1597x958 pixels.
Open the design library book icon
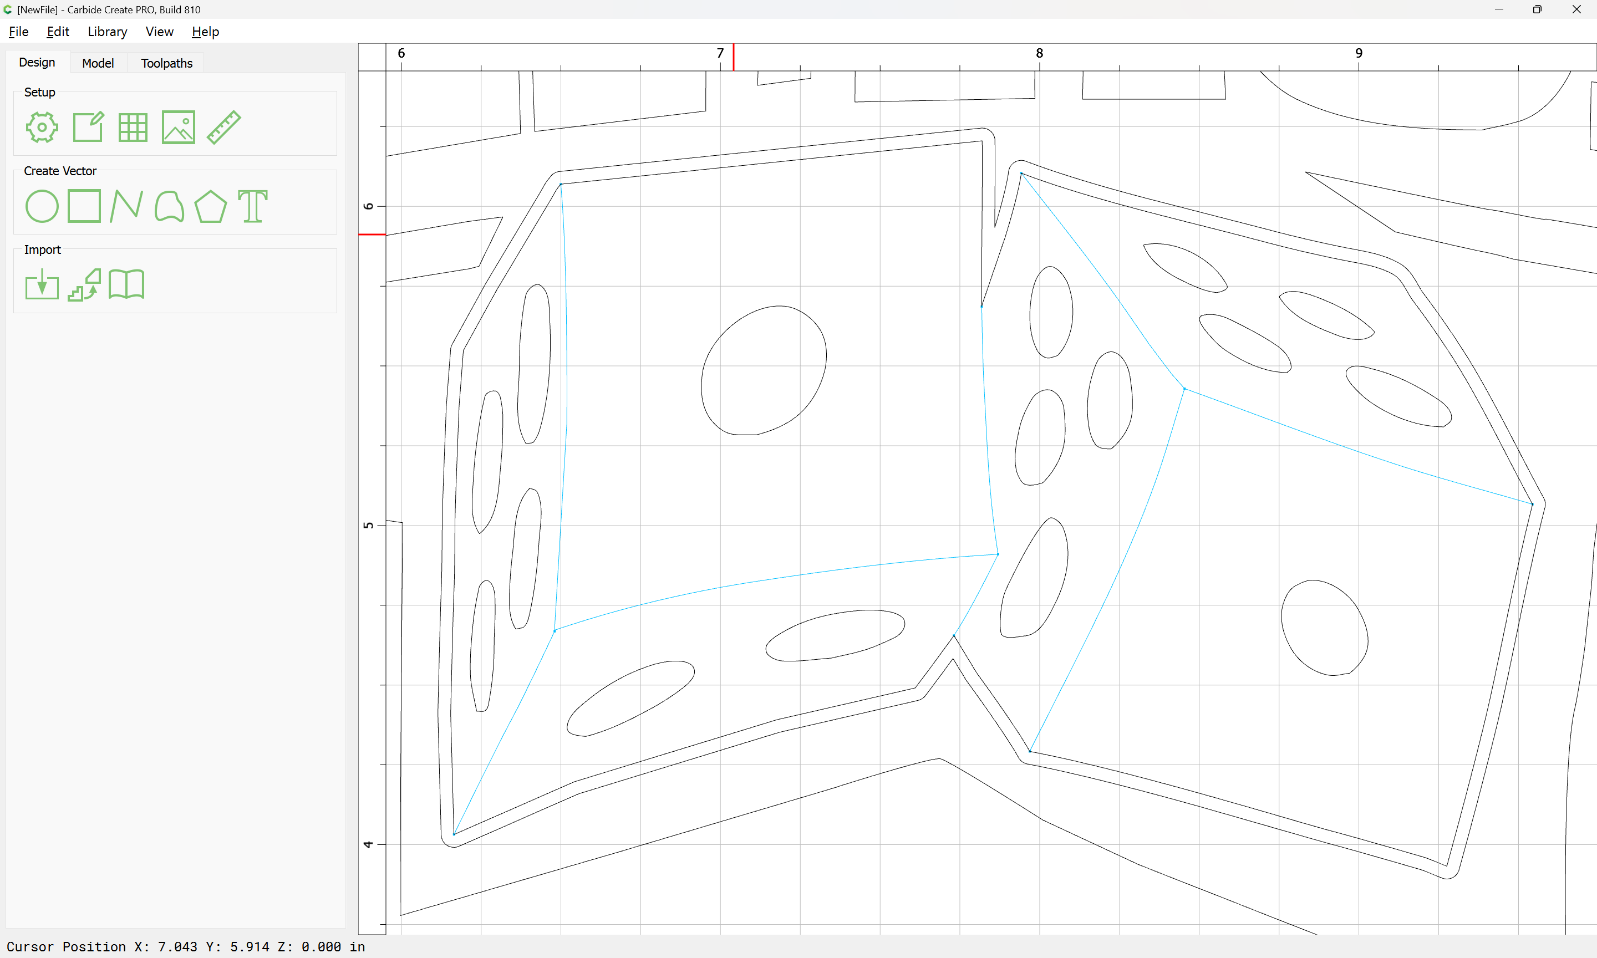[126, 285]
